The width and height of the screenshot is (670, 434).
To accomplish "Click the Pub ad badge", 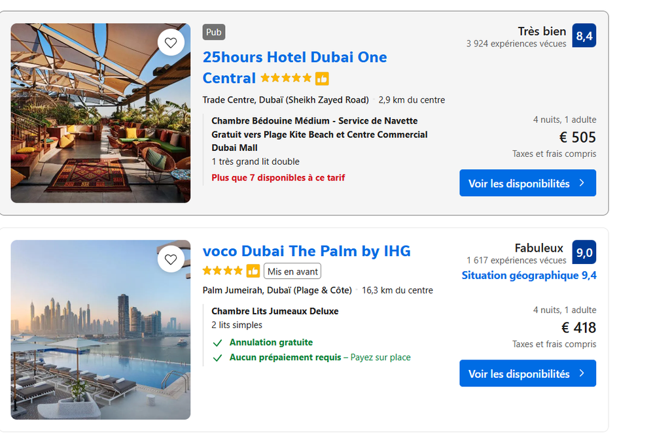I will (x=214, y=33).
